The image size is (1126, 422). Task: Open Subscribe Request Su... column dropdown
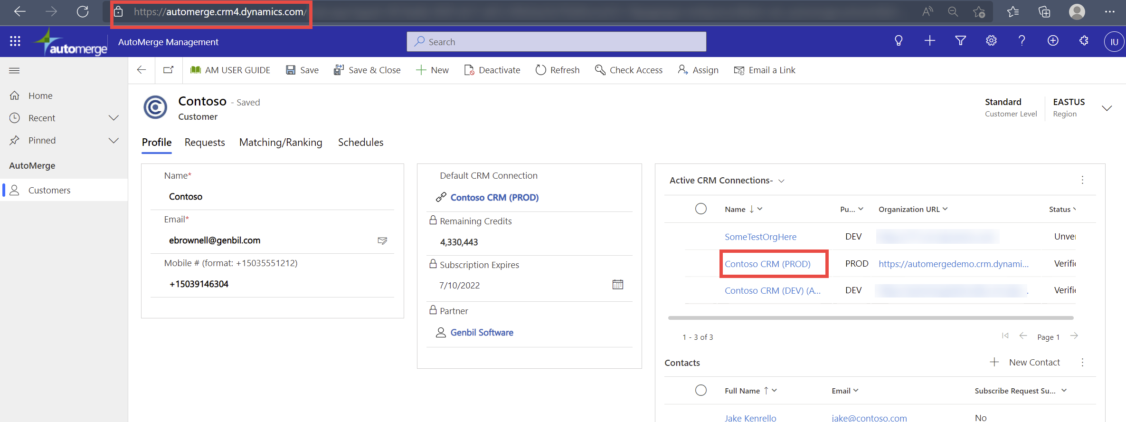point(1064,390)
